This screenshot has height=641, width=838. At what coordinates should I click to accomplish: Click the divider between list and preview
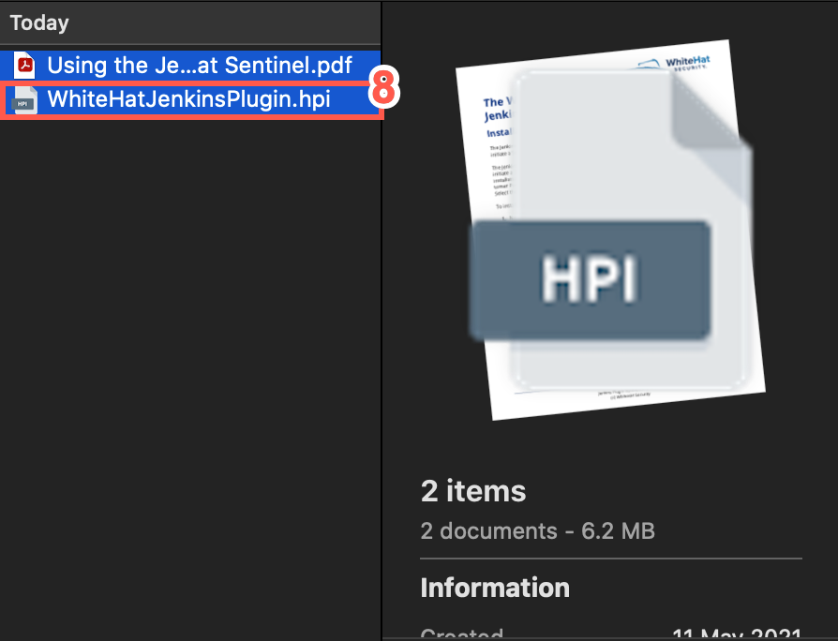click(x=382, y=375)
